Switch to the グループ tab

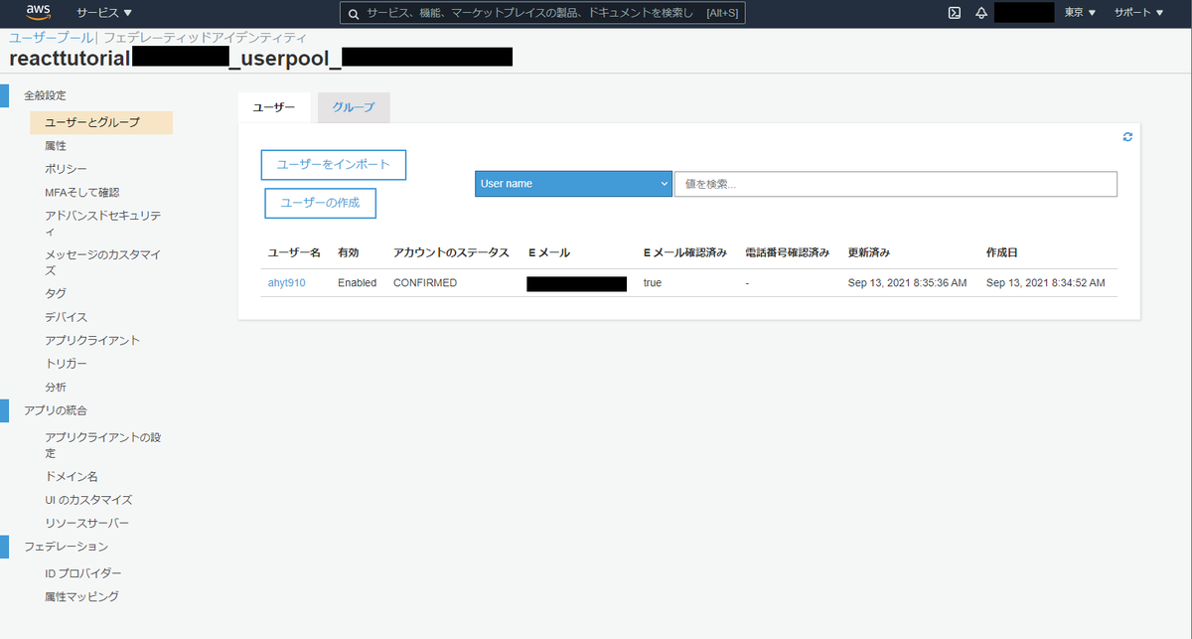pos(354,107)
